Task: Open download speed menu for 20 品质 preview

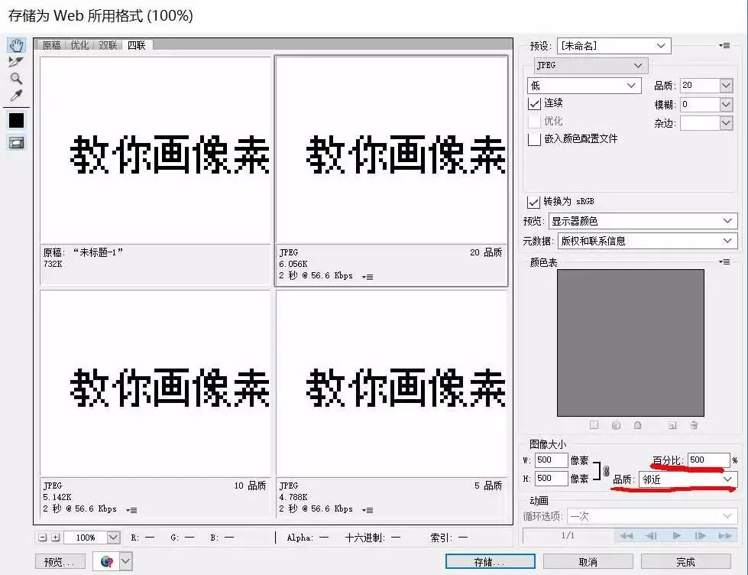Action: (368, 277)
